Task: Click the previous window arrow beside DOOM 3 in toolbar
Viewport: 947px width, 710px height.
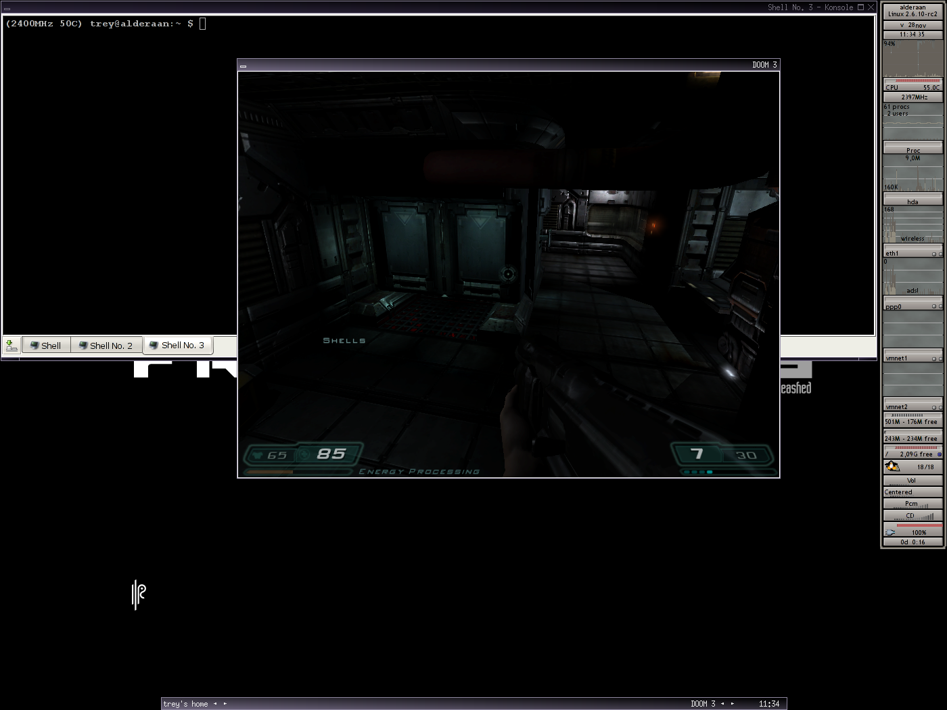Action: (x=722, y=704)
